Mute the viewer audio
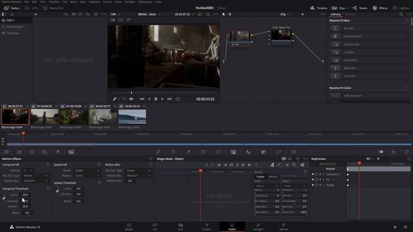 click(x=131, y=99)
